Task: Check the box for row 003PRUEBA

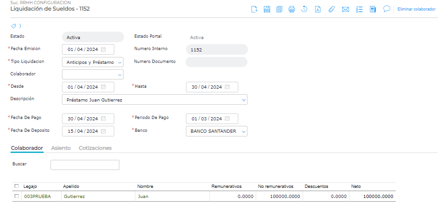Action: click(x=17, y=196)
